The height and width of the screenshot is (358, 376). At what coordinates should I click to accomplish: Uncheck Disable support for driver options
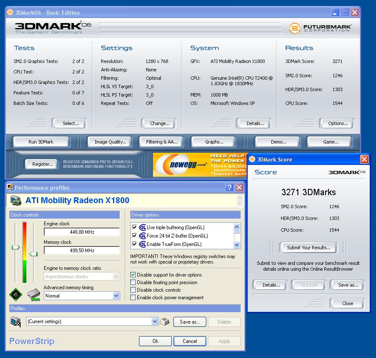click(x=133, y=274)
